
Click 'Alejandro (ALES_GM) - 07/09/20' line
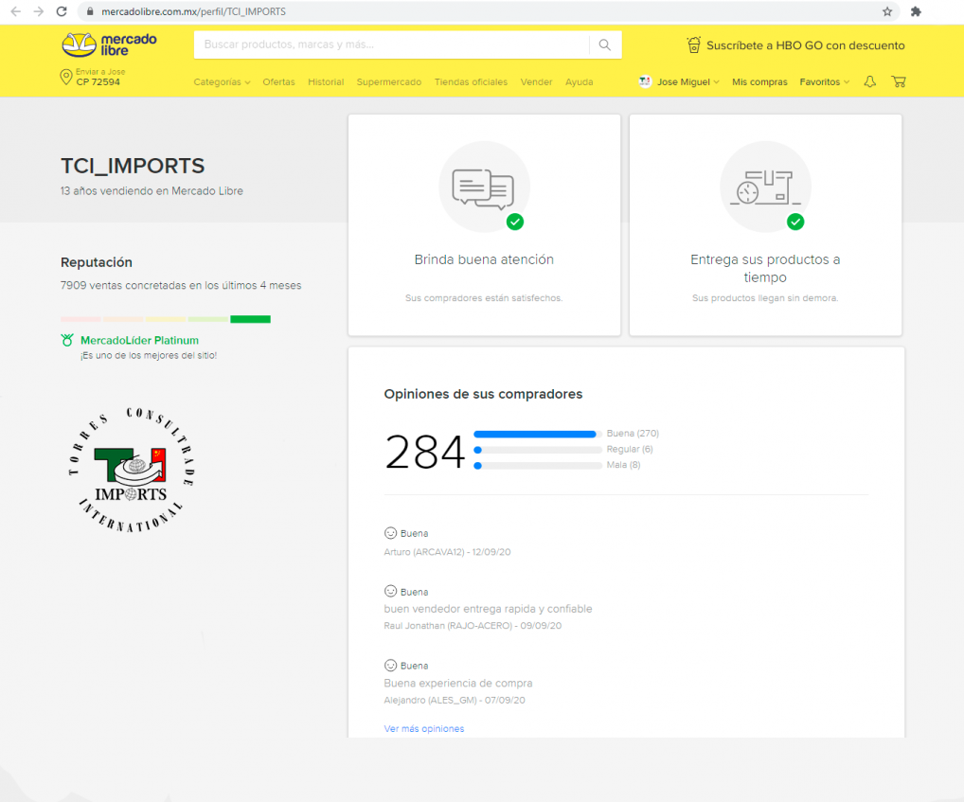coord(455,700)
